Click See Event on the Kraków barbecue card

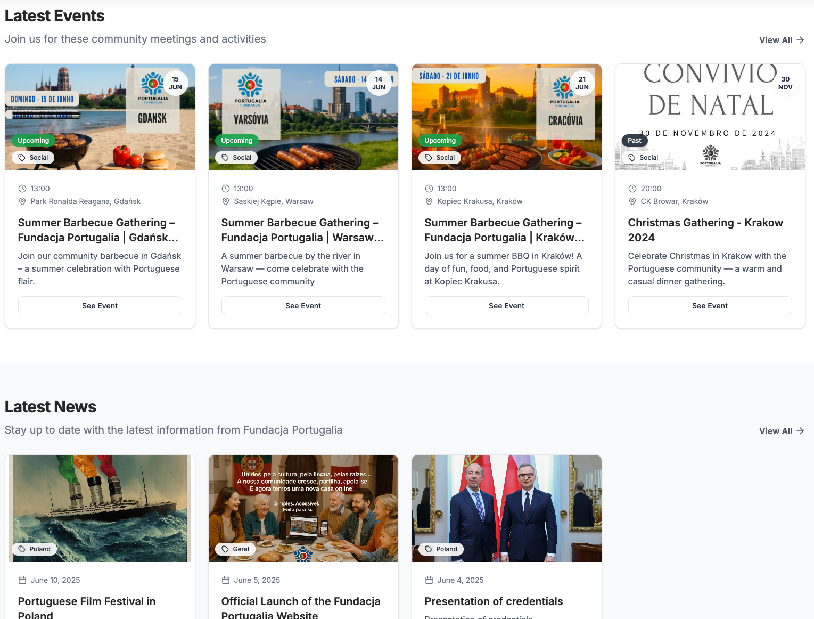coord(506,306)
